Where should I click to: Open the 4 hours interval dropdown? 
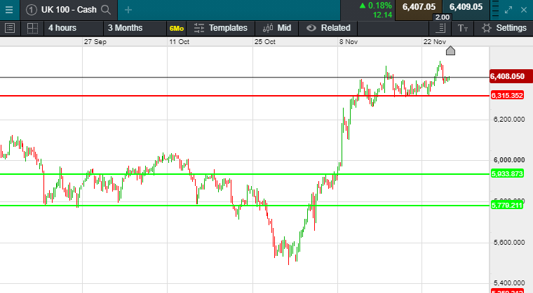74,28
